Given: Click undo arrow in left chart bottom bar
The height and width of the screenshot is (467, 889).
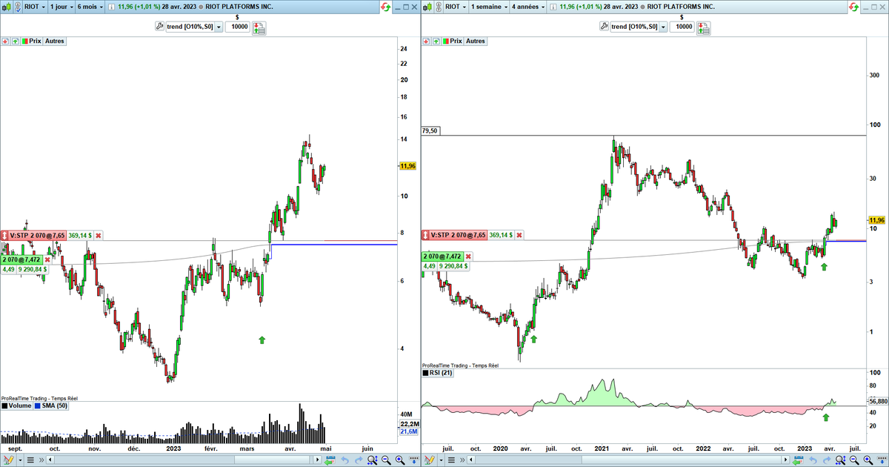Looking at the screenshot, I should tap(344, 460).
